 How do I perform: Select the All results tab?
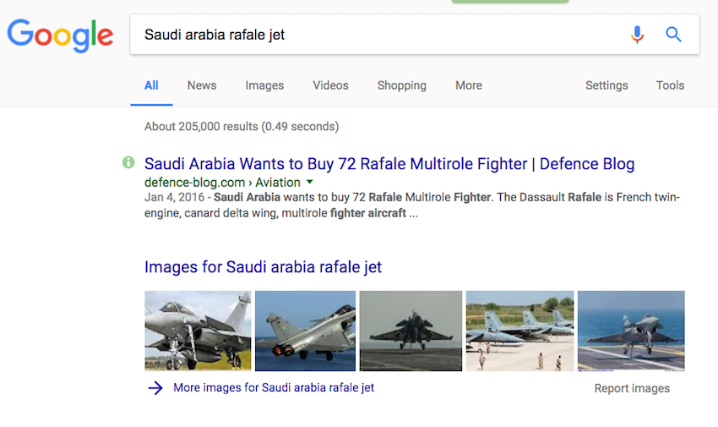[151, 85]
